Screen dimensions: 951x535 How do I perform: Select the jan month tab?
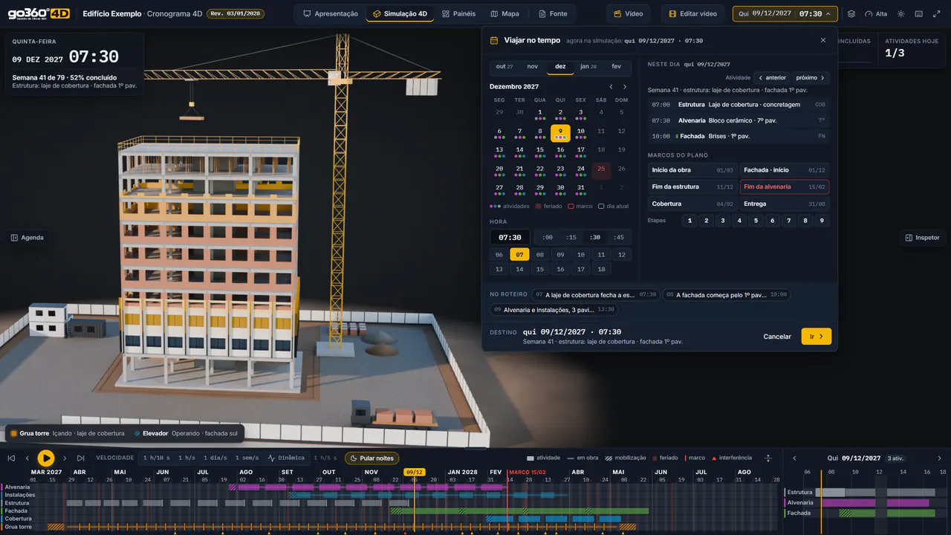coord(588,67)
